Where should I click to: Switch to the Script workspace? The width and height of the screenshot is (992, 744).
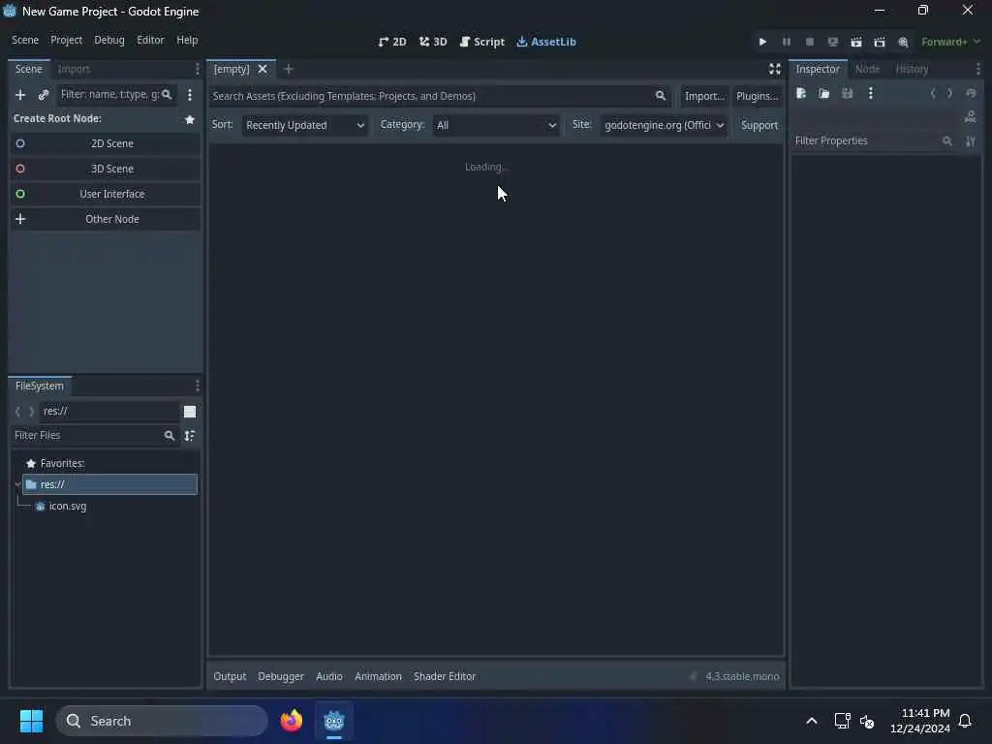pyautogui.click(x=482, y=42)
